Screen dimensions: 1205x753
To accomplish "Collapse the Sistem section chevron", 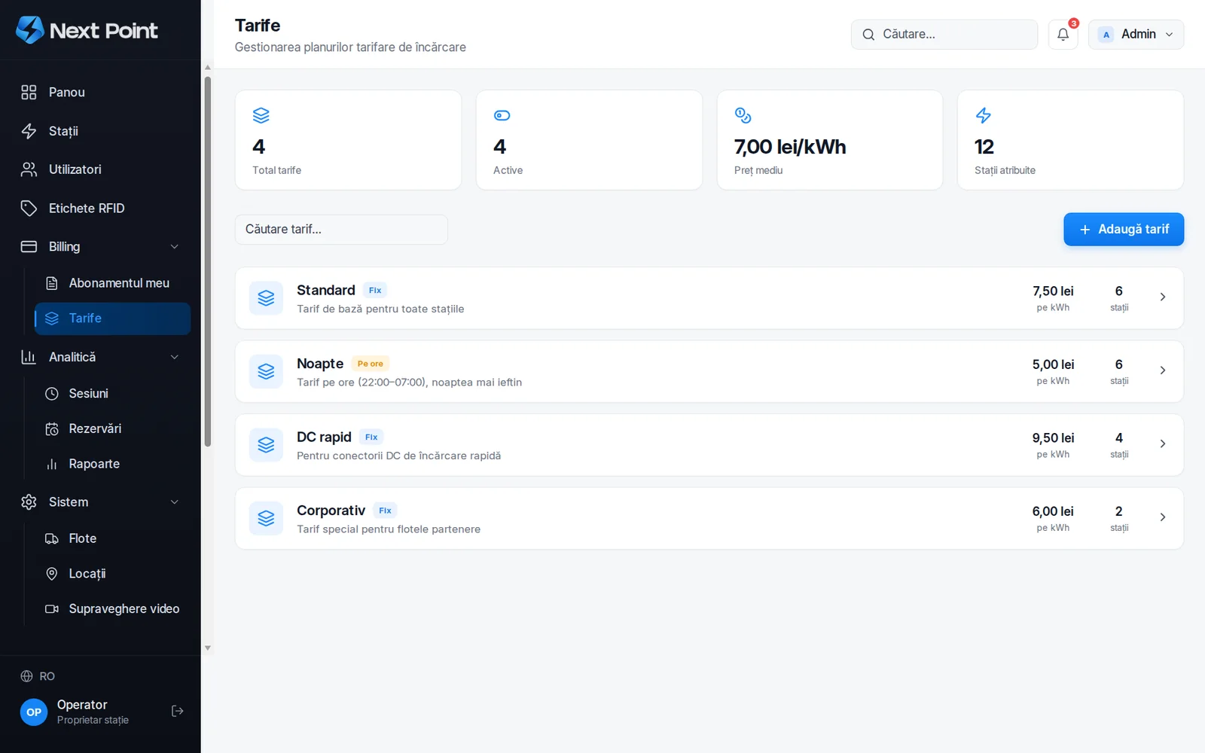I will click(175, 502).
